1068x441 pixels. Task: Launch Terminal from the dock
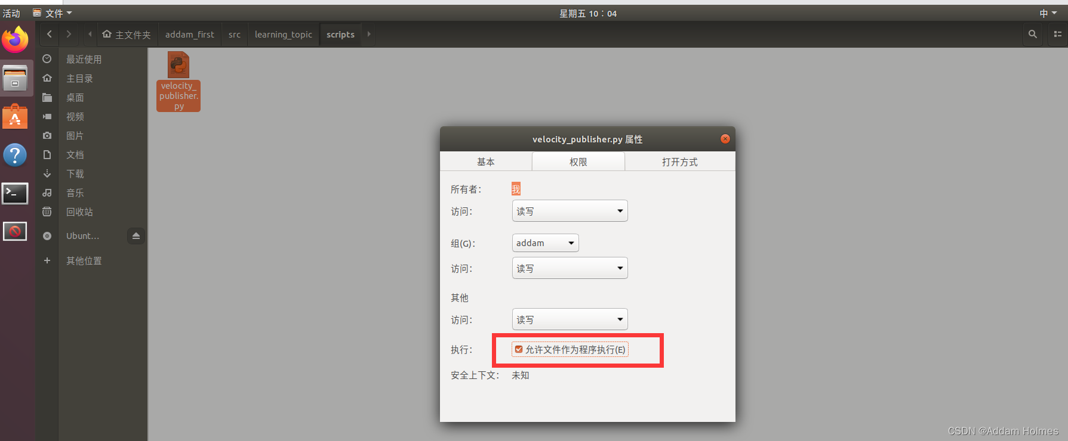pos(15,193)
